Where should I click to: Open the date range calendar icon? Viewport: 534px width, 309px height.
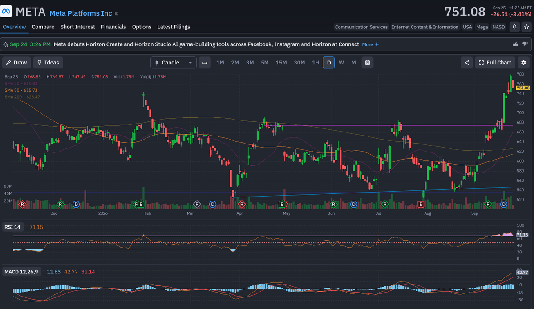pyautogui.click(x=368, y=63)
